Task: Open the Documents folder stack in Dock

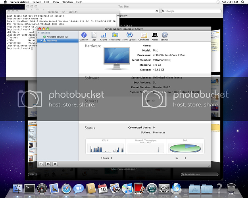Action: tap(207, 188)
